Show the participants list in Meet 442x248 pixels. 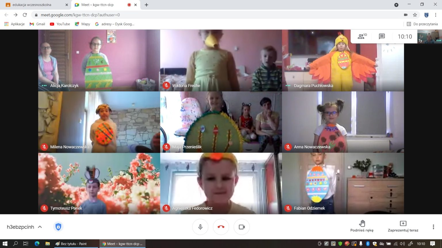(362, 36)
